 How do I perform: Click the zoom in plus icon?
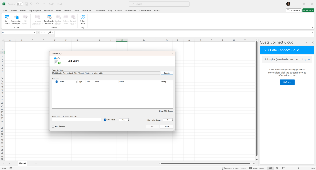coord(308,168)
